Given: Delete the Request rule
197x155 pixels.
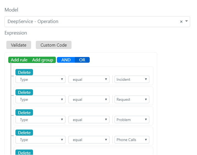Looking at the screenshot, I should (x=24, y=92).
